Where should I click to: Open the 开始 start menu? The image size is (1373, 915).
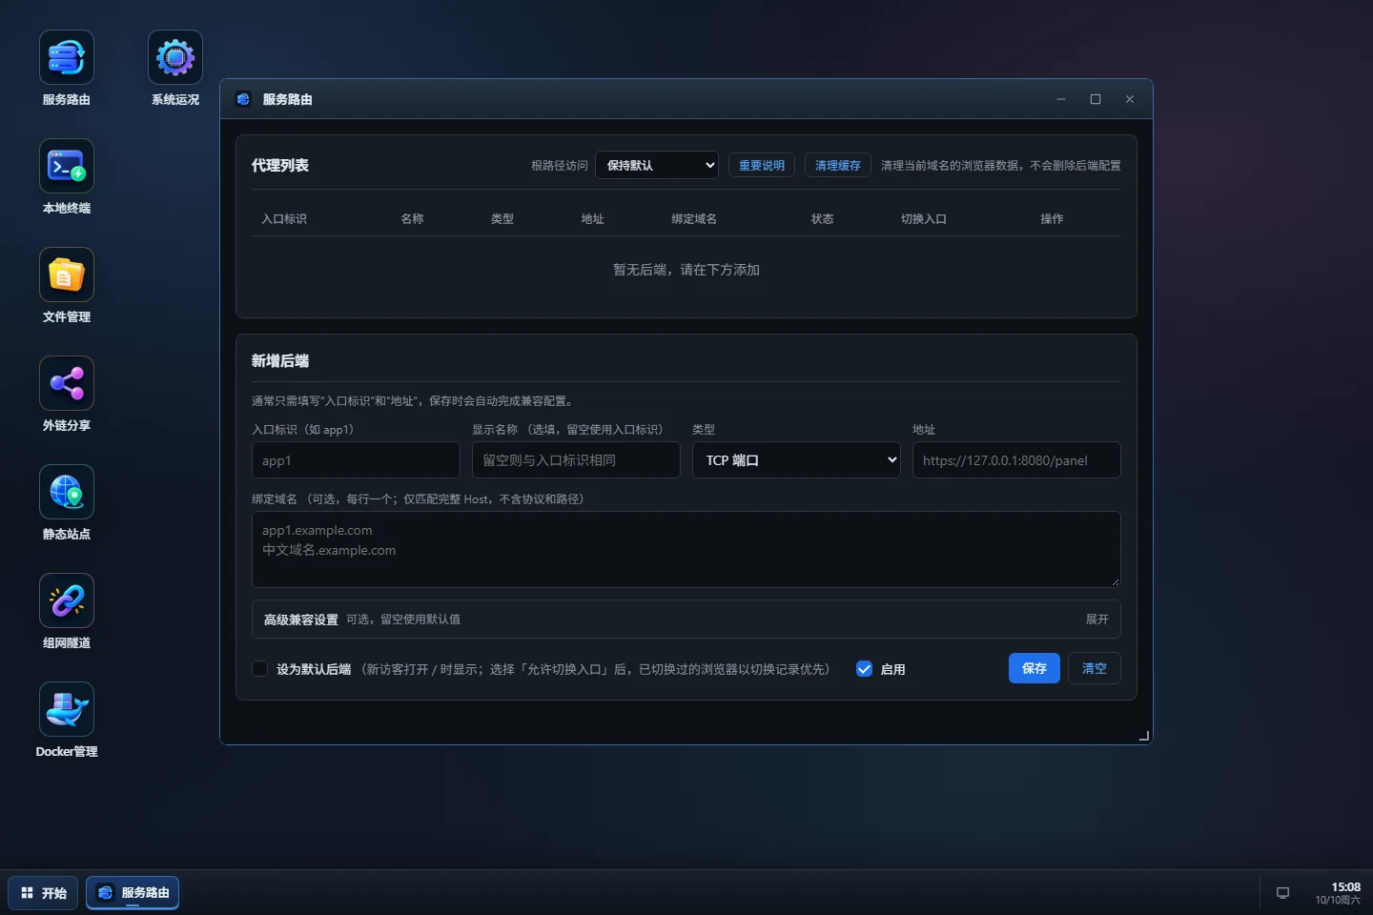click(x=44, y=893)
